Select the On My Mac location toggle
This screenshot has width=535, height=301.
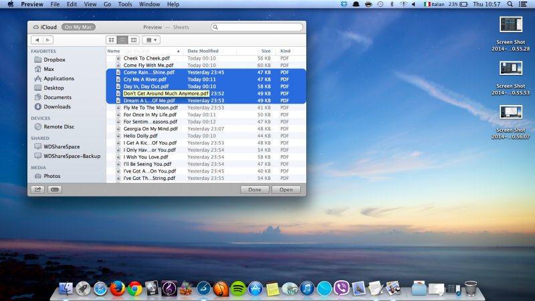pos(78,27)
